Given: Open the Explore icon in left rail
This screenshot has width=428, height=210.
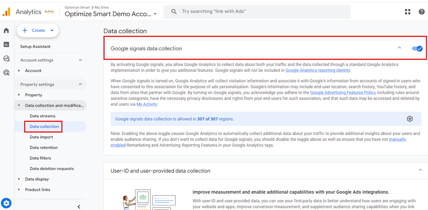Looking at the screenshot, I should click(x=6, y=58).
